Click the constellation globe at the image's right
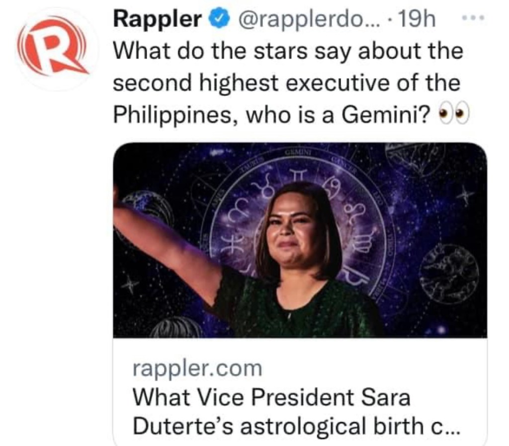The height and width of the screenshot is (446, 509). (x=448, y=272)
